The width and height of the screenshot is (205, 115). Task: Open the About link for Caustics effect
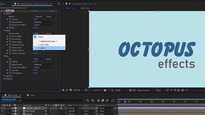(52, 11)
